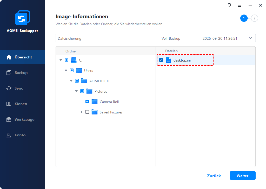Switch to the Klonen section
The image size is (266, 189).
21,104
